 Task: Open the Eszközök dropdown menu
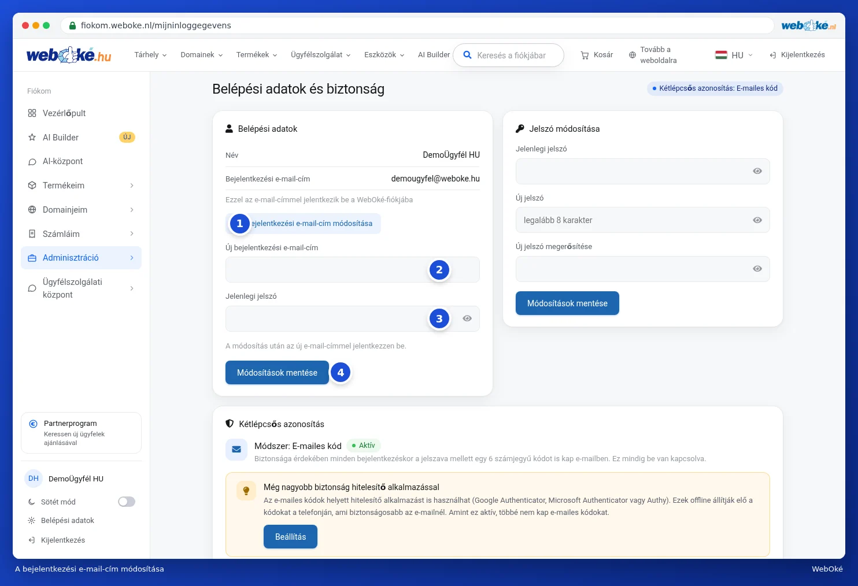click(x=384, y=55)
